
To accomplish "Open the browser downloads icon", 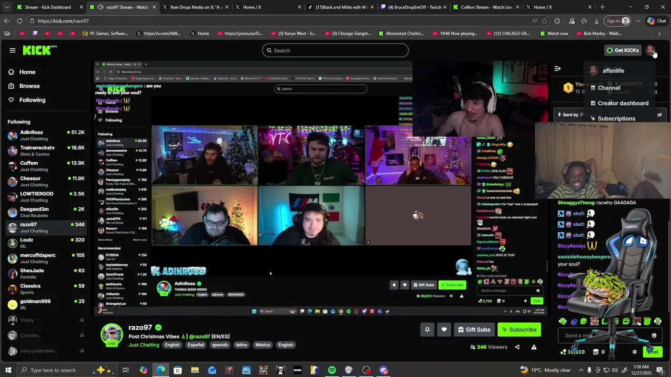I will [597, 21].
